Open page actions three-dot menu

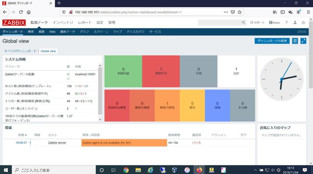tap(226, 12)
